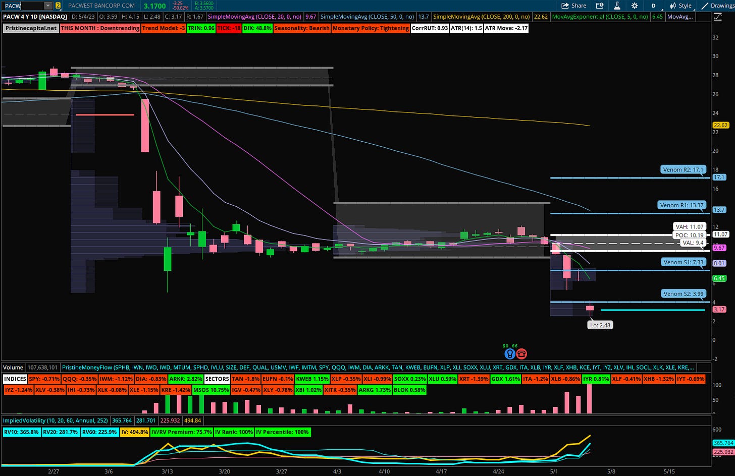Click 'THIS MONTH : Downtrending' label

pyautogui.click(x=100, y=28)
